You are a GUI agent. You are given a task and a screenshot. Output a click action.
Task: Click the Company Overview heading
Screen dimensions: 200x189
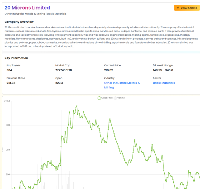pyautogui.click(x=19, y=22)
